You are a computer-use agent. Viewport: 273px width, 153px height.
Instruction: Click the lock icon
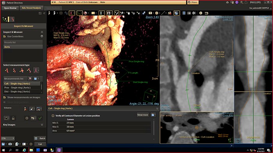[13, 118]
